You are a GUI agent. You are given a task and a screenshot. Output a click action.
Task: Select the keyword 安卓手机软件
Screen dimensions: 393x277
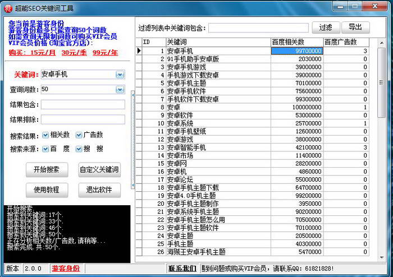click(x=186, y=91)
